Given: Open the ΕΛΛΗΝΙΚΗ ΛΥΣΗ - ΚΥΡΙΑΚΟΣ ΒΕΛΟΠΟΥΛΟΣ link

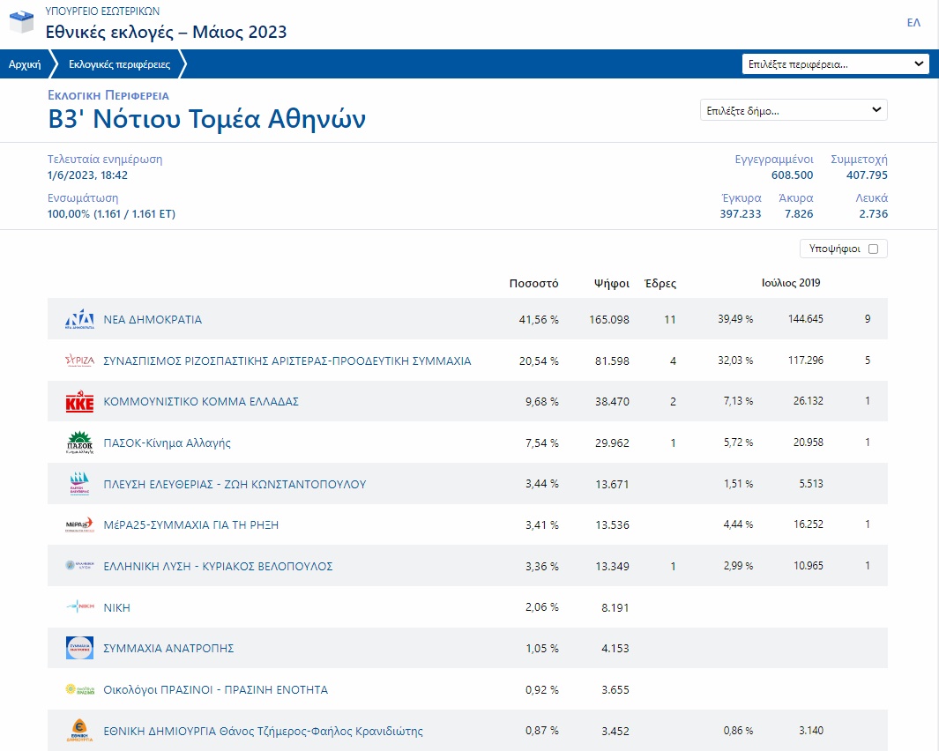Looking at the screenshot, I should pos(218,567).
